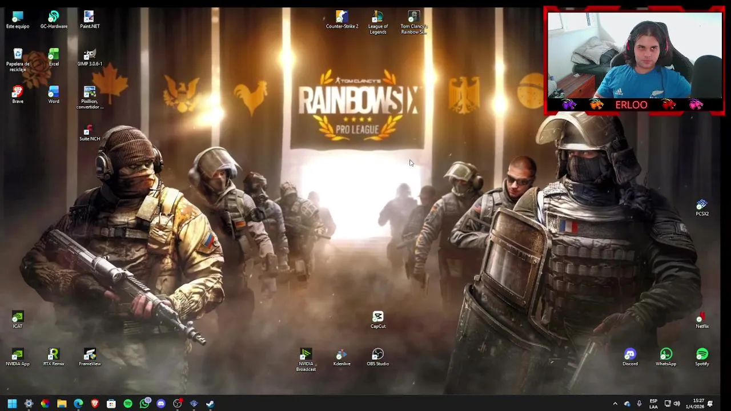The width and height of the screenshot is (731, 411).
Task: Launch Excel from the desktop
Action: tap(54, 57)
